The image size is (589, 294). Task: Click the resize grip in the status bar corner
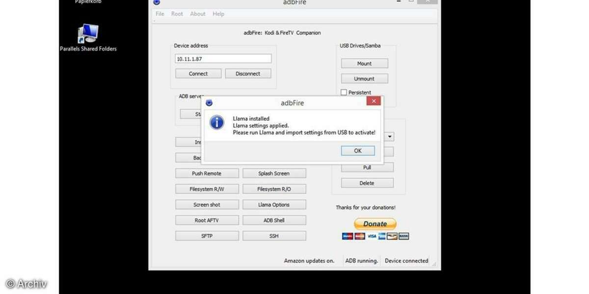(434, 264)
